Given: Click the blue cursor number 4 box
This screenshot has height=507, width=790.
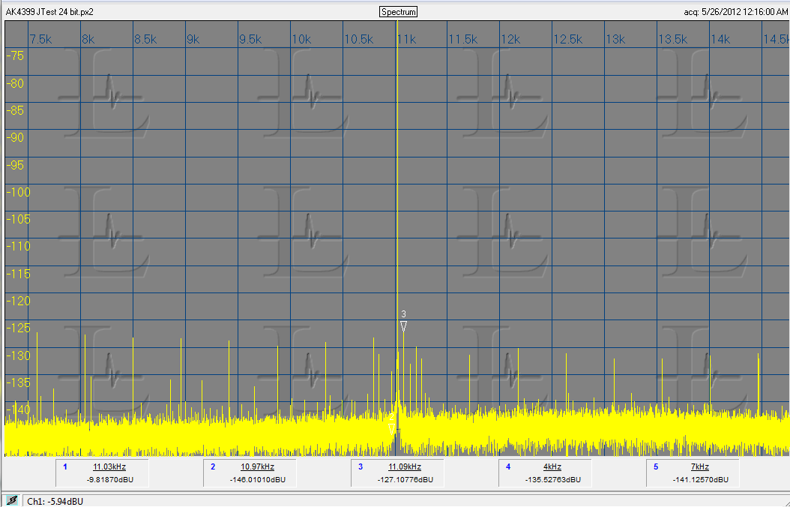Looking at the screenshot, I should click(x=508, y=466).
